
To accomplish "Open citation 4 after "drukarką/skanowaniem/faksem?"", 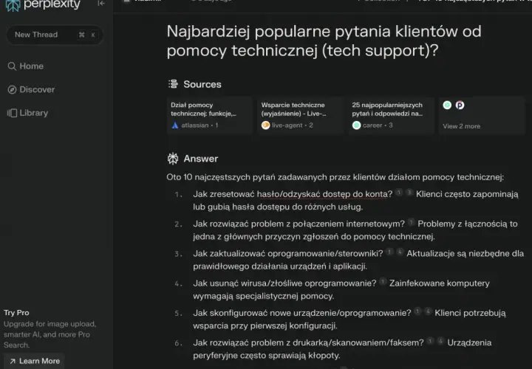I will 440,341.
